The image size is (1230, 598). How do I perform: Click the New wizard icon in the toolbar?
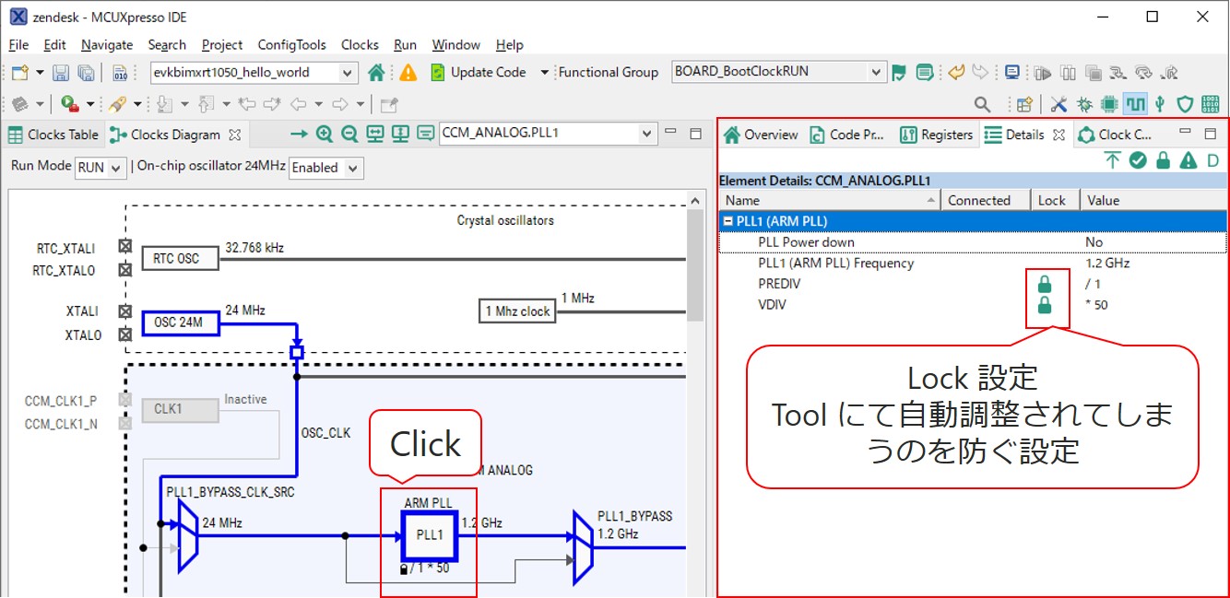click(x=19, y=73)
